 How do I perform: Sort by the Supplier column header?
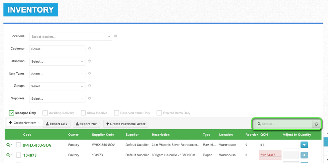(132, 135)
